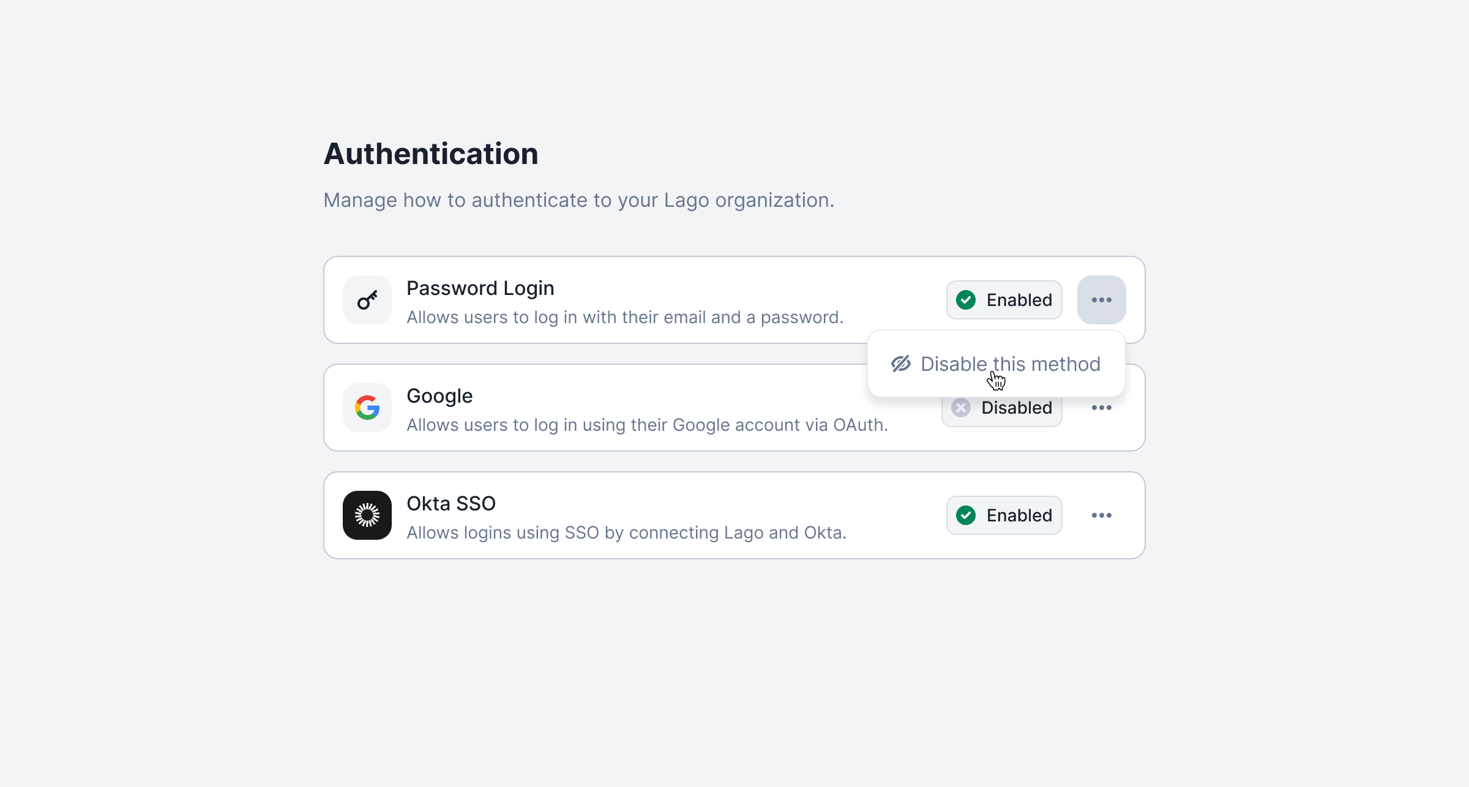Close the Password Login three-dot menu
This screenshot has height=787, width=1469.
coord(1101,300)
